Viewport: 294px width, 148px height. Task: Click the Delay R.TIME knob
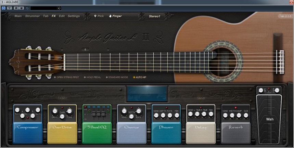(204, 114)
